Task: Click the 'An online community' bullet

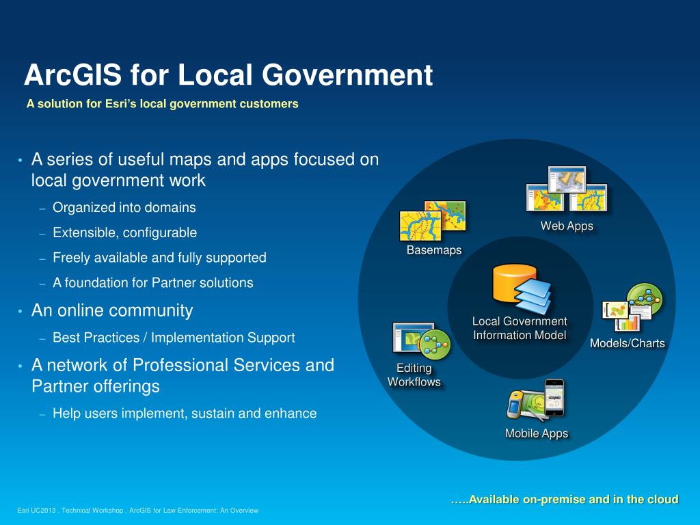Action: point(112,310)
